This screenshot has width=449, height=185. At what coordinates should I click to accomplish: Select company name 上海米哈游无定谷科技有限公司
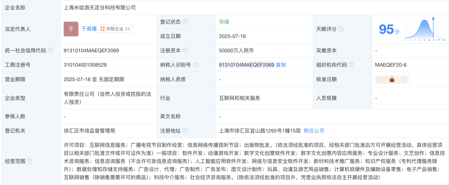pyautogui.click(x=100, y=8)
